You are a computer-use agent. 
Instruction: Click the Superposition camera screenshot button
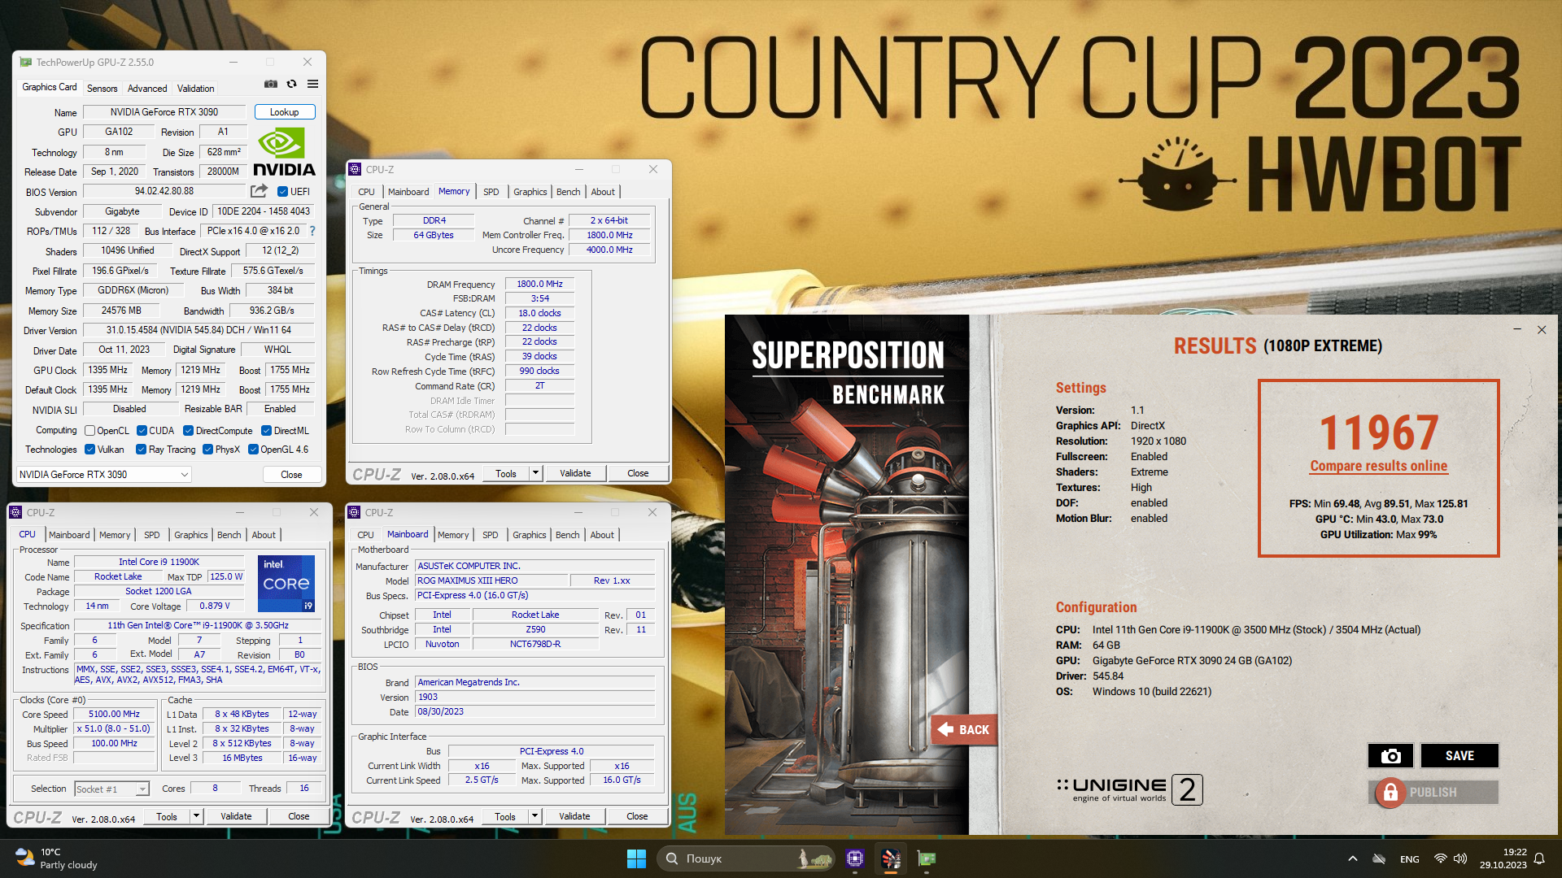tap(1390, 755)
